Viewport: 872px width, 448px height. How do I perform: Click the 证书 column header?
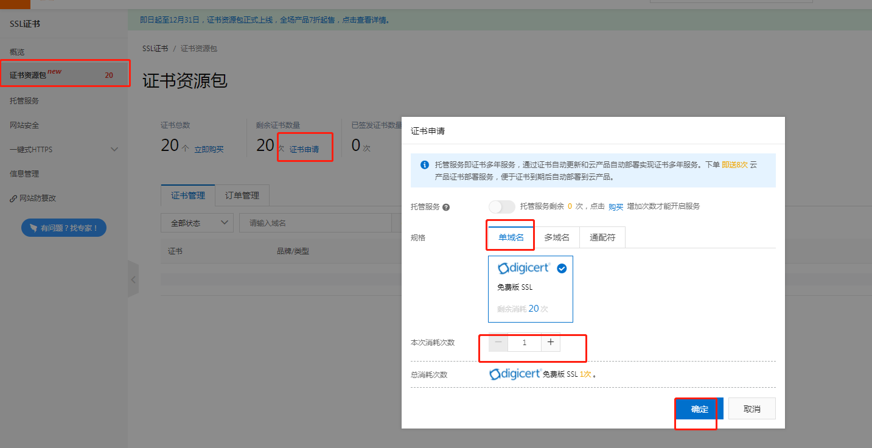pos(175,251)
